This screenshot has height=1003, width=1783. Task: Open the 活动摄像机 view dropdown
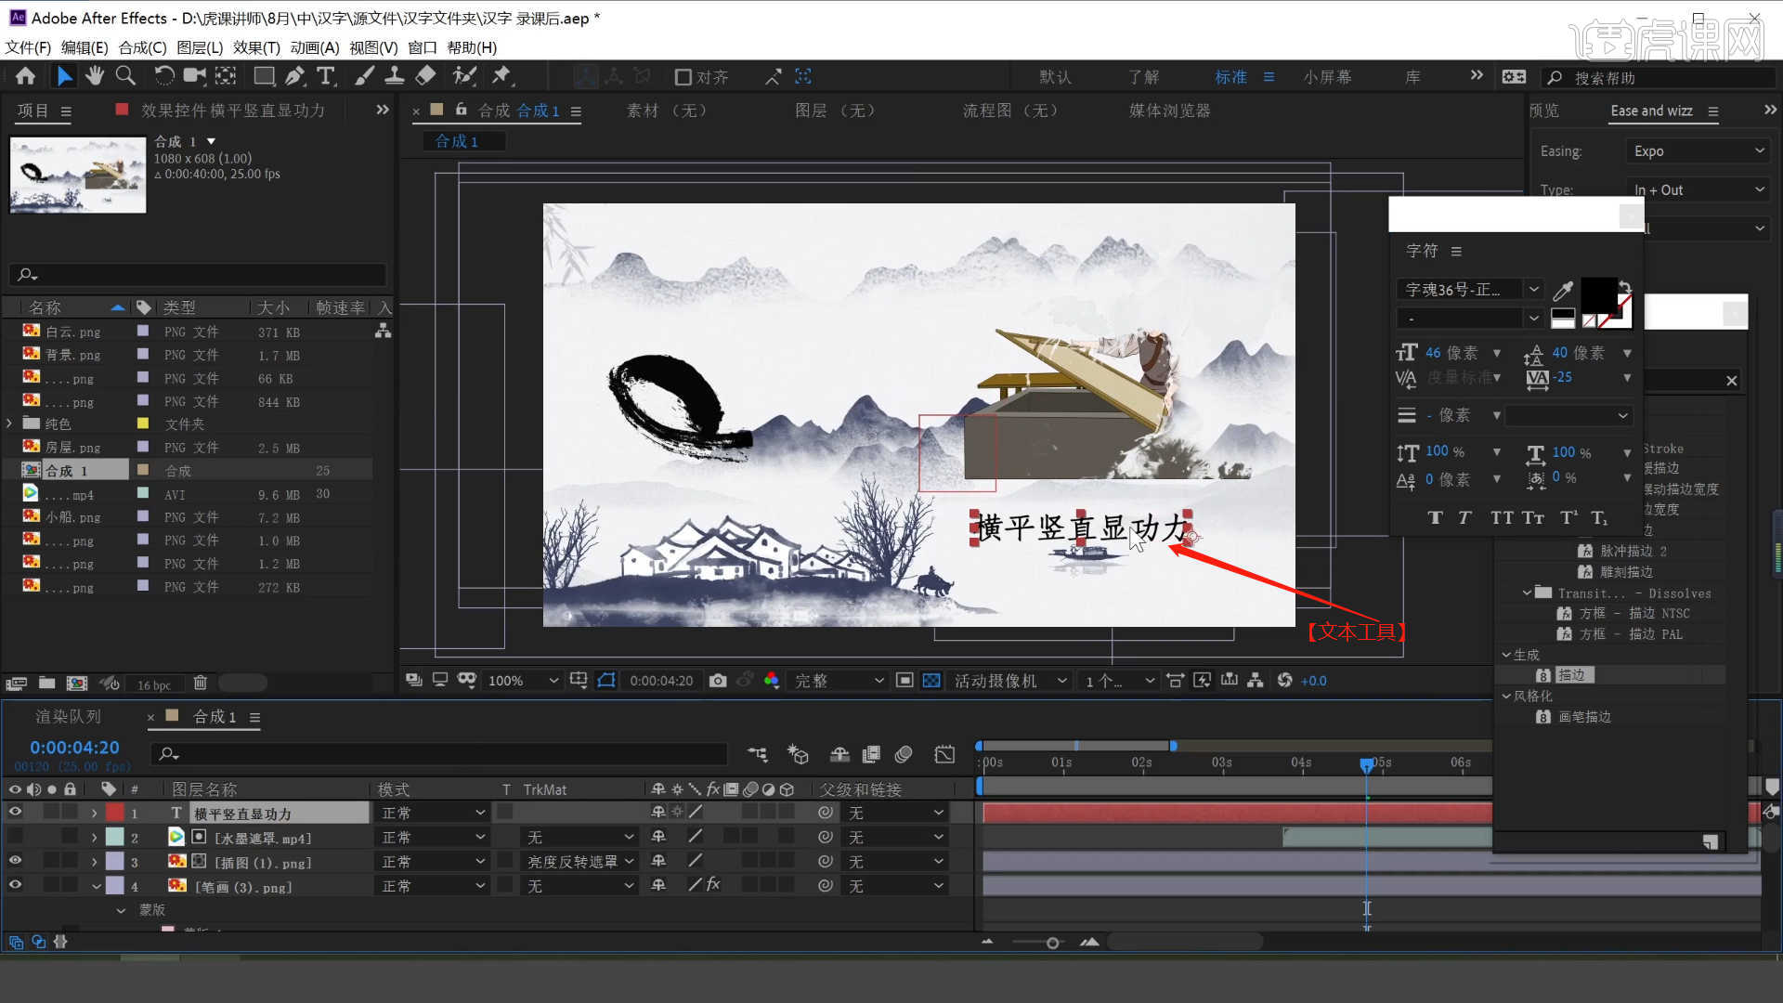tap(1010, 681)
